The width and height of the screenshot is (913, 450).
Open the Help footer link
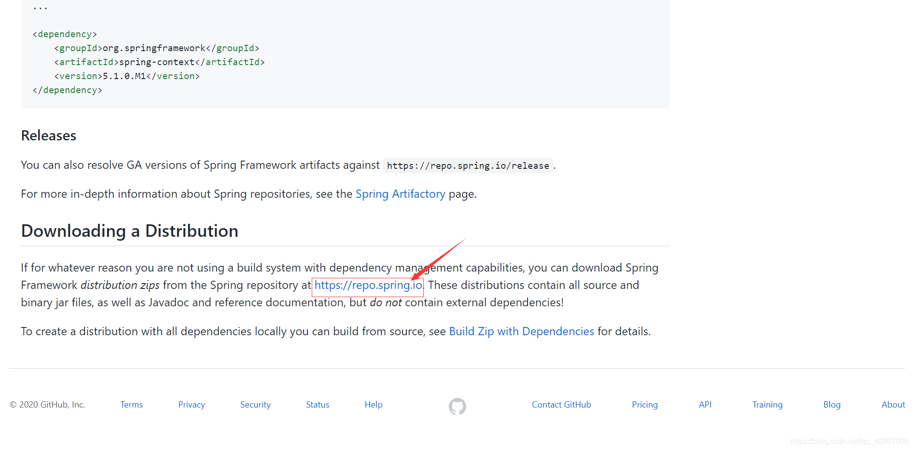pos(373,405)
